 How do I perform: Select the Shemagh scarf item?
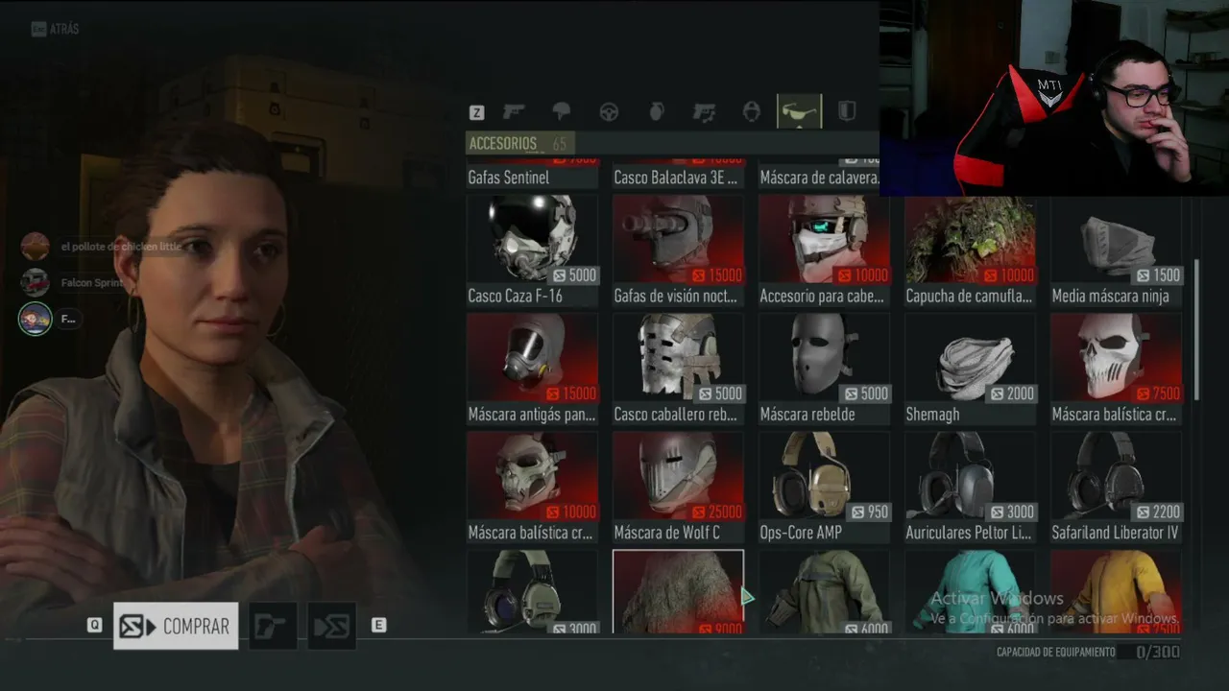point(970,369)
